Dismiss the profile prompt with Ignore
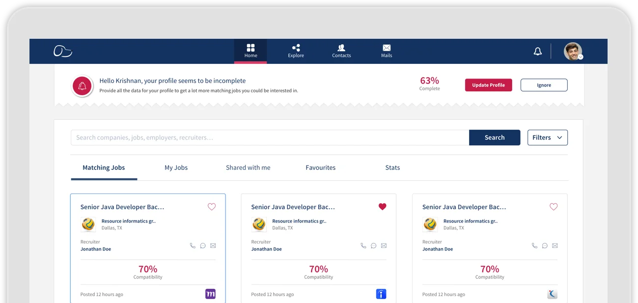 tap(544, 85)
